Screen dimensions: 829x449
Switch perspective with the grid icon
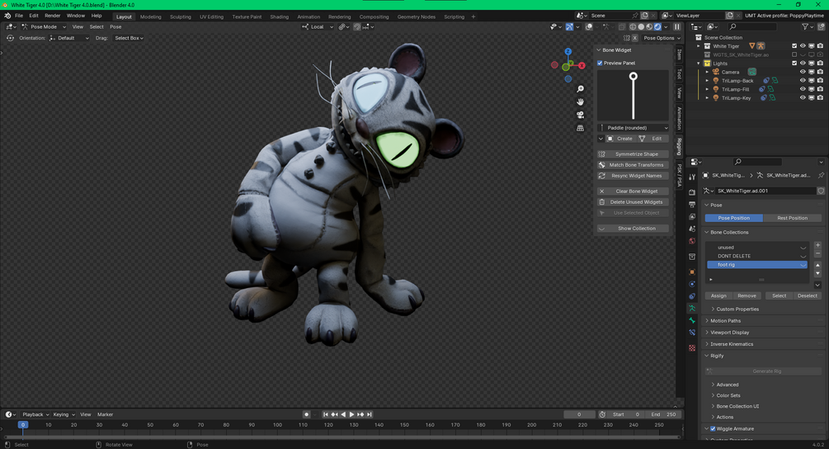pos(580,128)
